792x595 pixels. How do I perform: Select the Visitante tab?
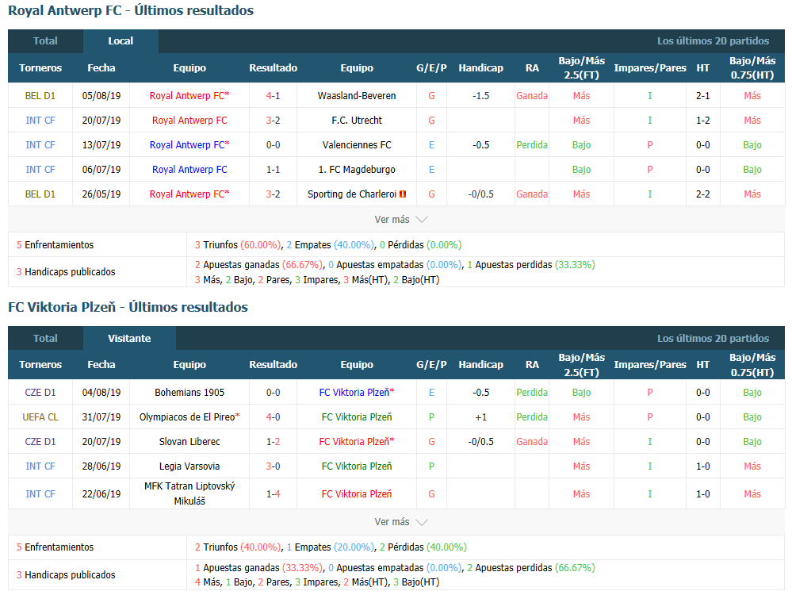(129, 338)
